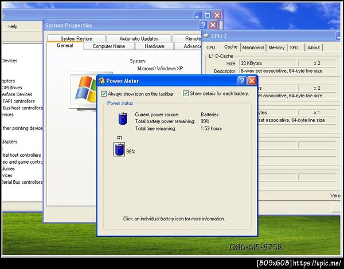Viewport: 344px width, 269px height.
Task: Select the Cache tab in CPU-Z
Action: [230, 47]
